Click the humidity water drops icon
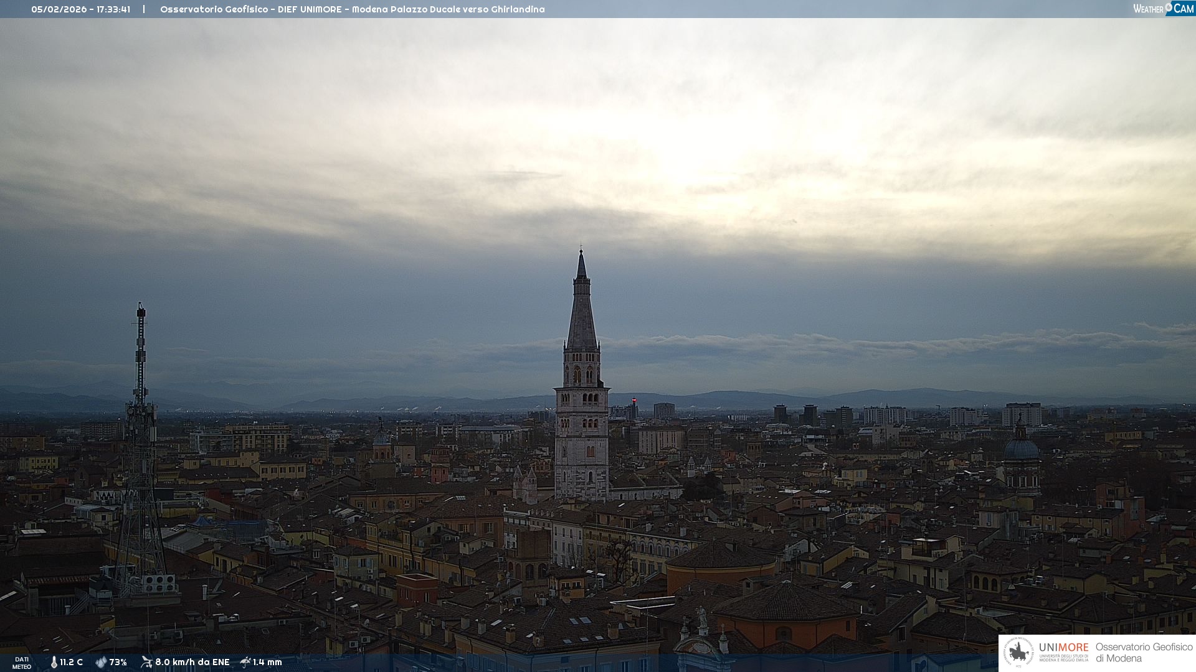This screenshot has width=1196, height=672. pos(101,662)
